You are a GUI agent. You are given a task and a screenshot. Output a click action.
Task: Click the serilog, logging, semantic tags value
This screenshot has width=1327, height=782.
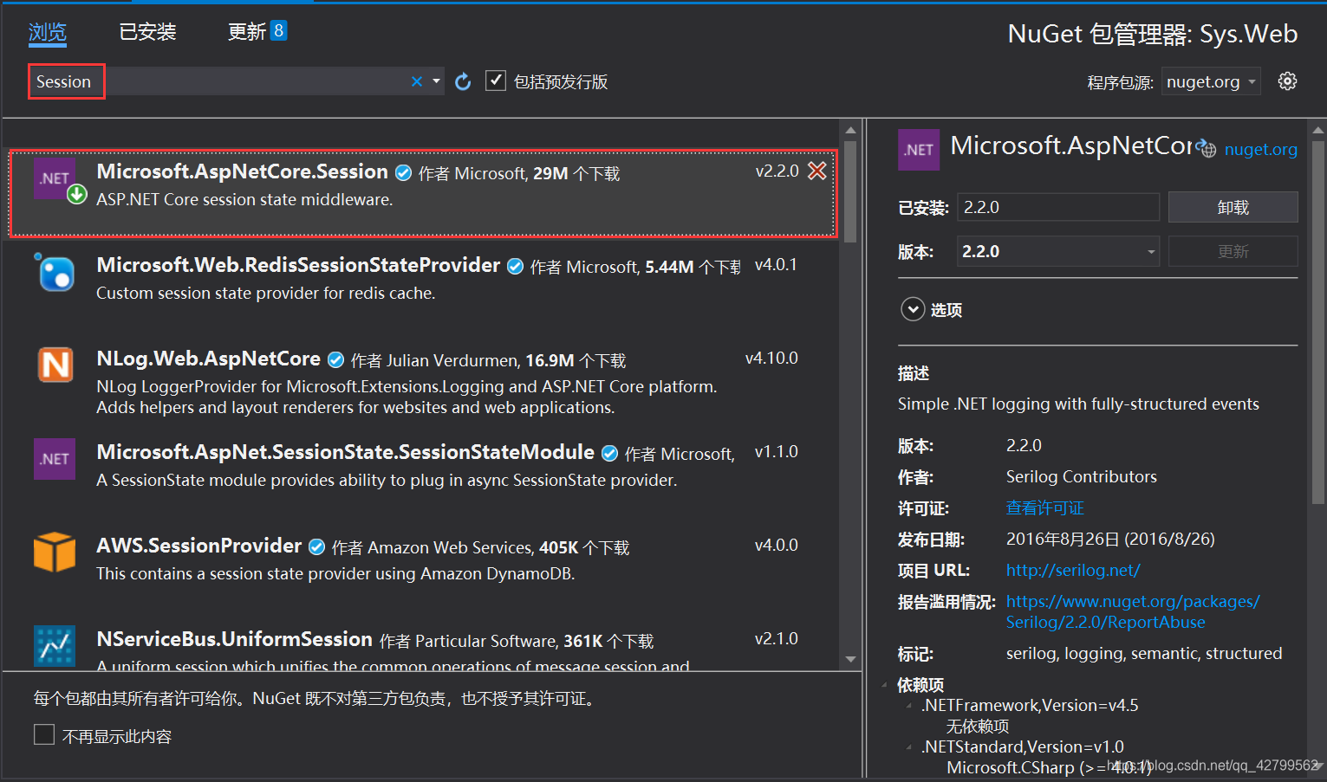pyautogui.click(x=1144, y=654)
